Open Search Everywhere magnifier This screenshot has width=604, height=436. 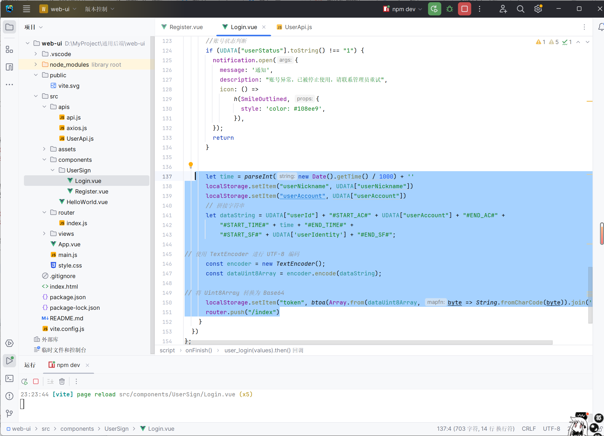pos(520,9)
